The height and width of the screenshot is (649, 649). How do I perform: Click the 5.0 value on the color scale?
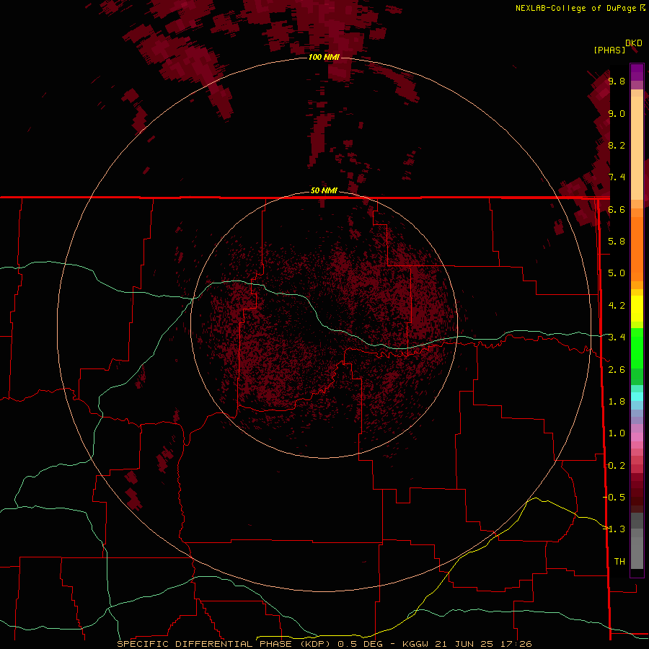(x=617, y=273)
